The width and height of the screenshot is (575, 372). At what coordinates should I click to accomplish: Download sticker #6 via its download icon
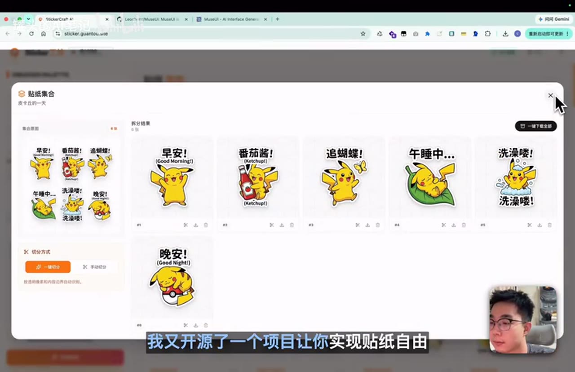pos(196,325)
